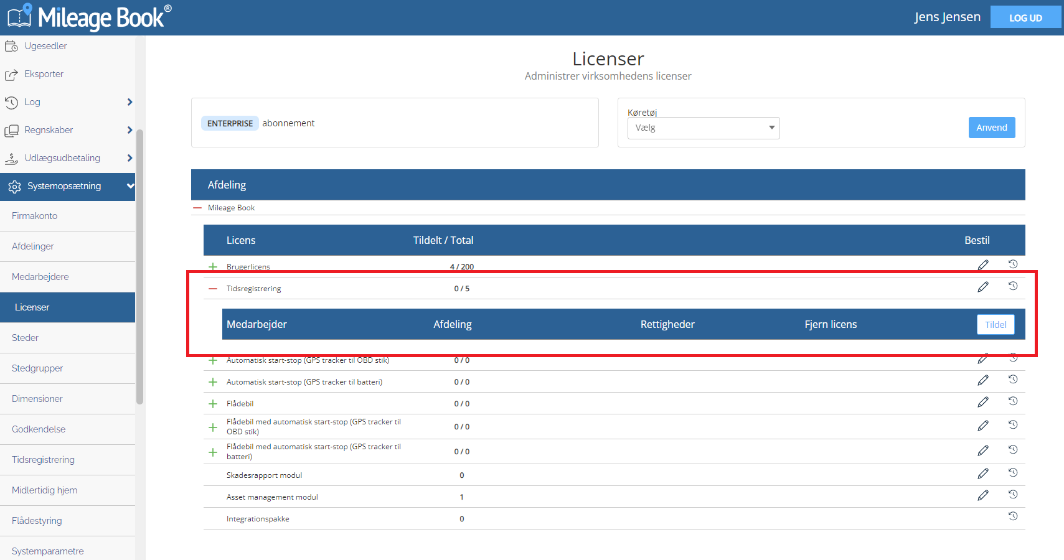The height and width of the screenshot is (560, 1064).
Task: View history of Asset management modul
Action: tap(1013, 494)
